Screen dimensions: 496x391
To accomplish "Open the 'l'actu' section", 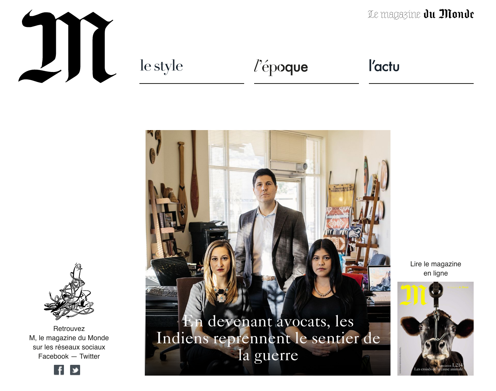I will [x=384, y=66].
